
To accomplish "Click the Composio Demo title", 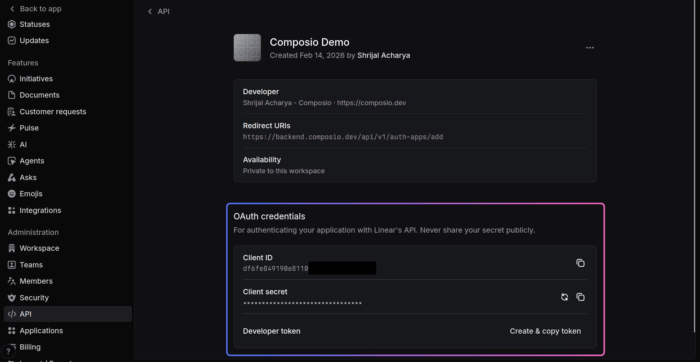I will [309, 42].
